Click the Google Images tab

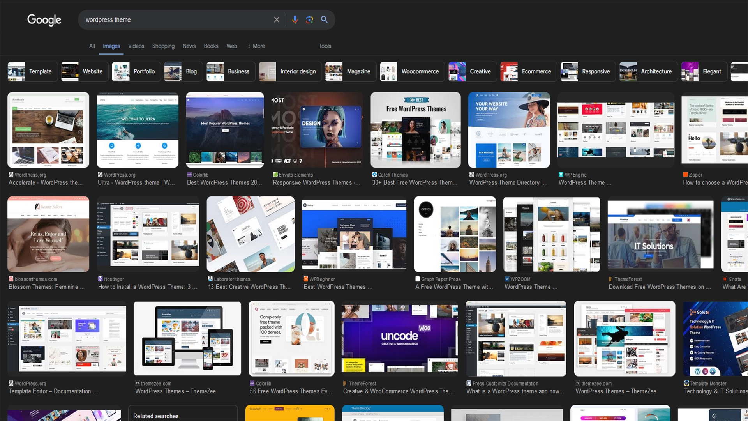[x=111, y=46]
